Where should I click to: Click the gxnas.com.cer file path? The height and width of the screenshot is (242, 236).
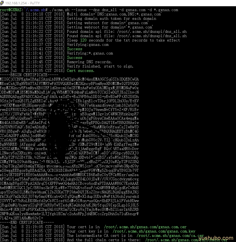145,227
